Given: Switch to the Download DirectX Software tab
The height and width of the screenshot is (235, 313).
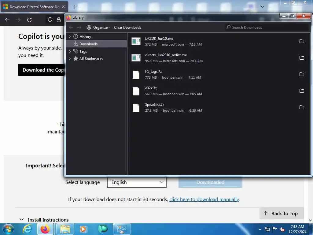Looking at the screenshot, I should 34,7.
